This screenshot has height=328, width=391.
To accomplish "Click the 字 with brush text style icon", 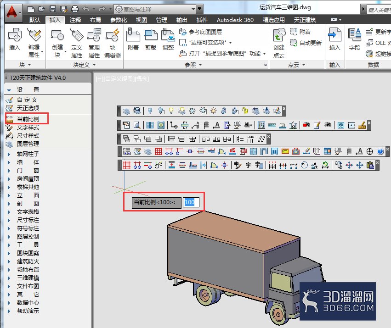I will (238, 165).
